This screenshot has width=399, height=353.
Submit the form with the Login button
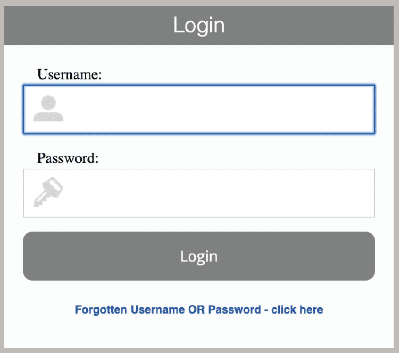(x=199, y=256)
